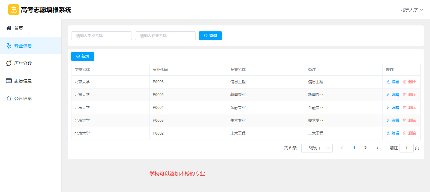Open the 北京大学 user dropdown
This screenshot has height=192, width=430.
[411, 10]
